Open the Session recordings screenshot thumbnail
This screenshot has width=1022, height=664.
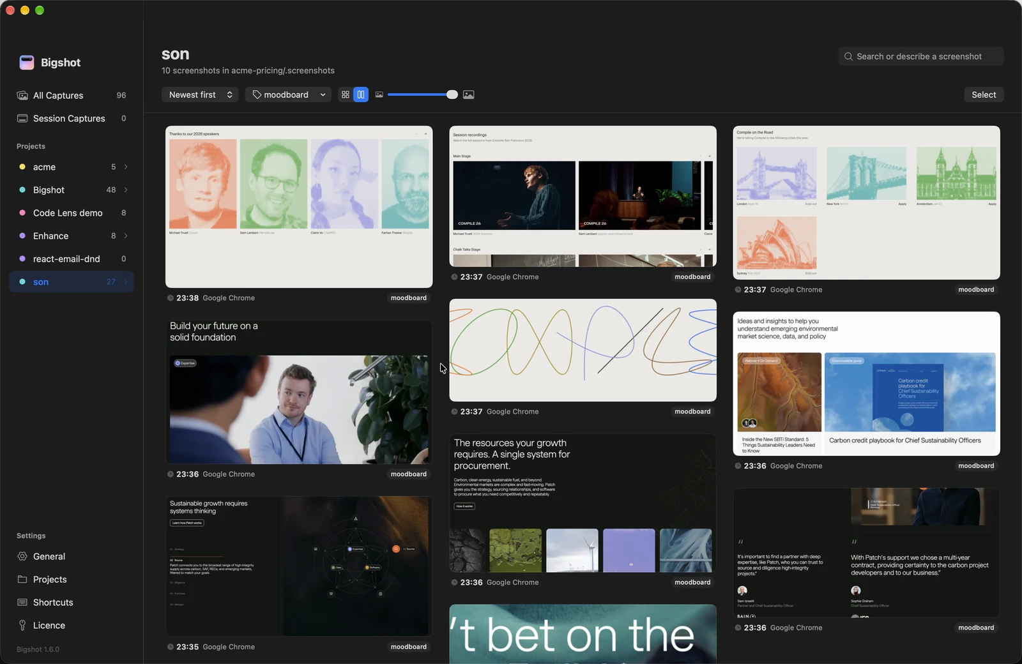point(583,196)
